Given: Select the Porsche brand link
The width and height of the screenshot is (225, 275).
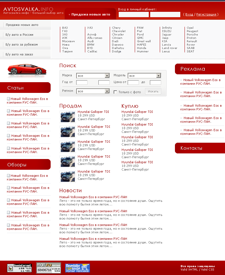Looking at the screenshot, I should pyautogui.click(x=192, y=35).
